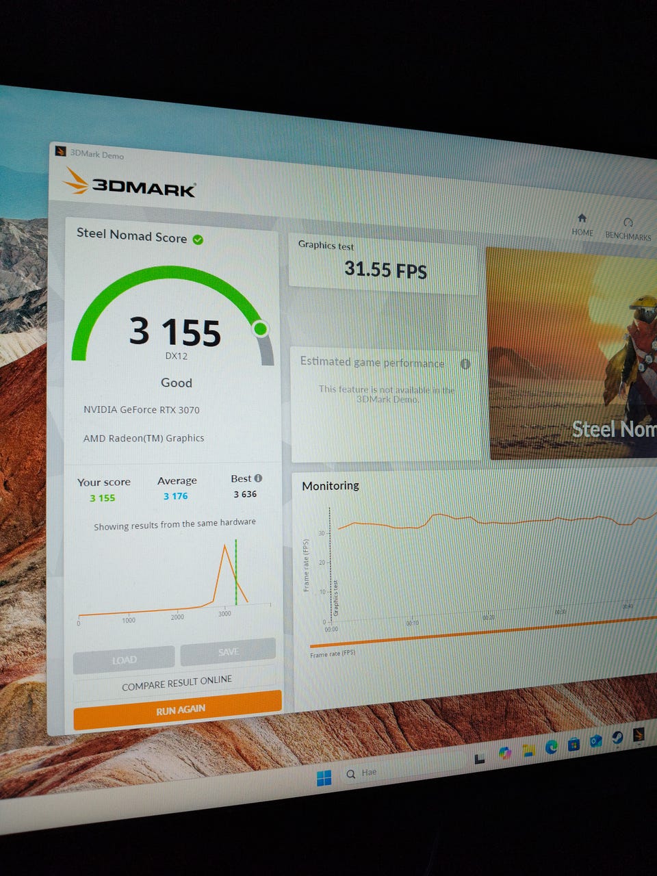Click the gauge end marker dot
The height and width of the screenshot is (876, 657).
tap(260, 329)
